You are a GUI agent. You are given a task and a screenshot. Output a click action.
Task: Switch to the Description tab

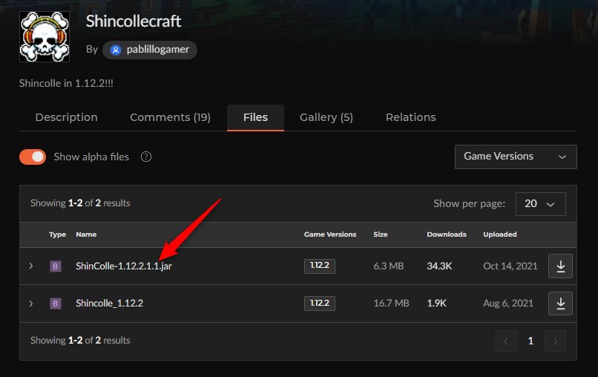tap(66, 117)
